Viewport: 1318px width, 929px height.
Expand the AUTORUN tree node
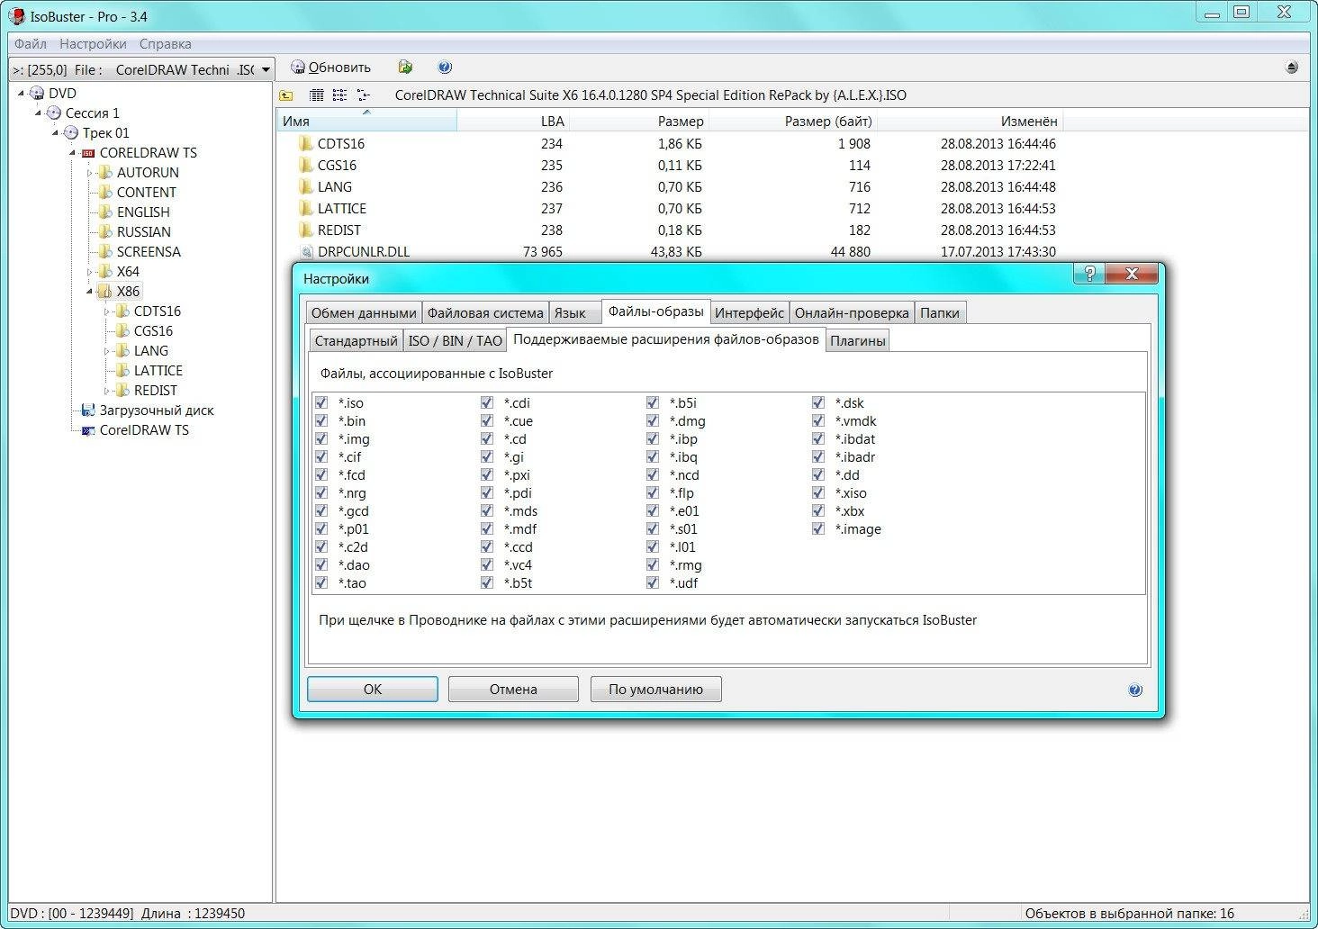click(90, 172)
